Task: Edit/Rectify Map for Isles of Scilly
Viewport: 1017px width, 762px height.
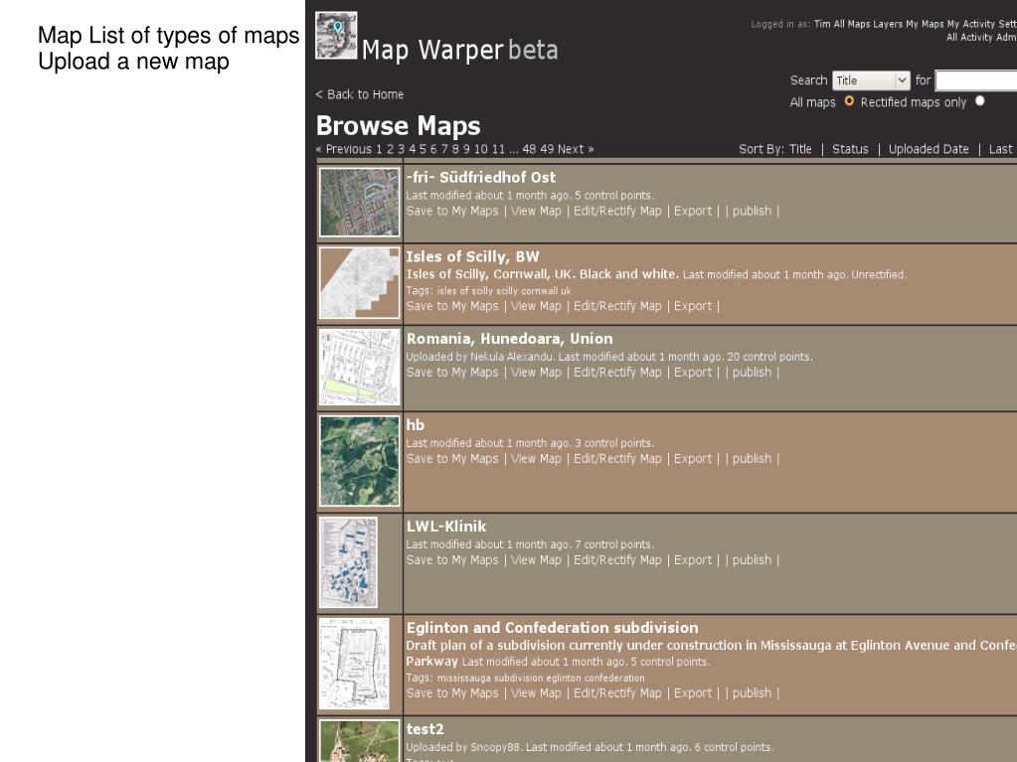Action: tap(617, 306)
